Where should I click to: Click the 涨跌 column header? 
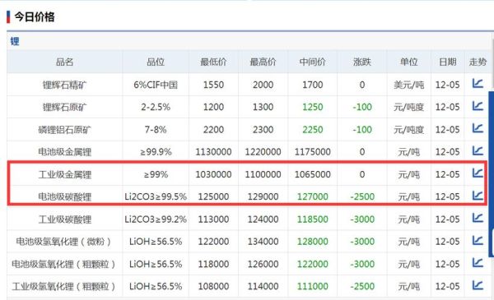[x=362, y=62]
